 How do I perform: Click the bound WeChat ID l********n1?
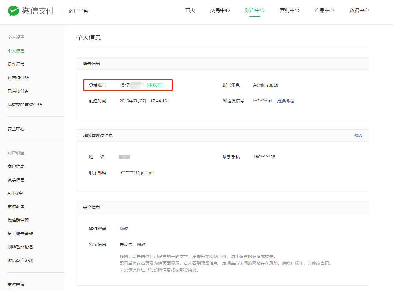[x=263, y=101]
